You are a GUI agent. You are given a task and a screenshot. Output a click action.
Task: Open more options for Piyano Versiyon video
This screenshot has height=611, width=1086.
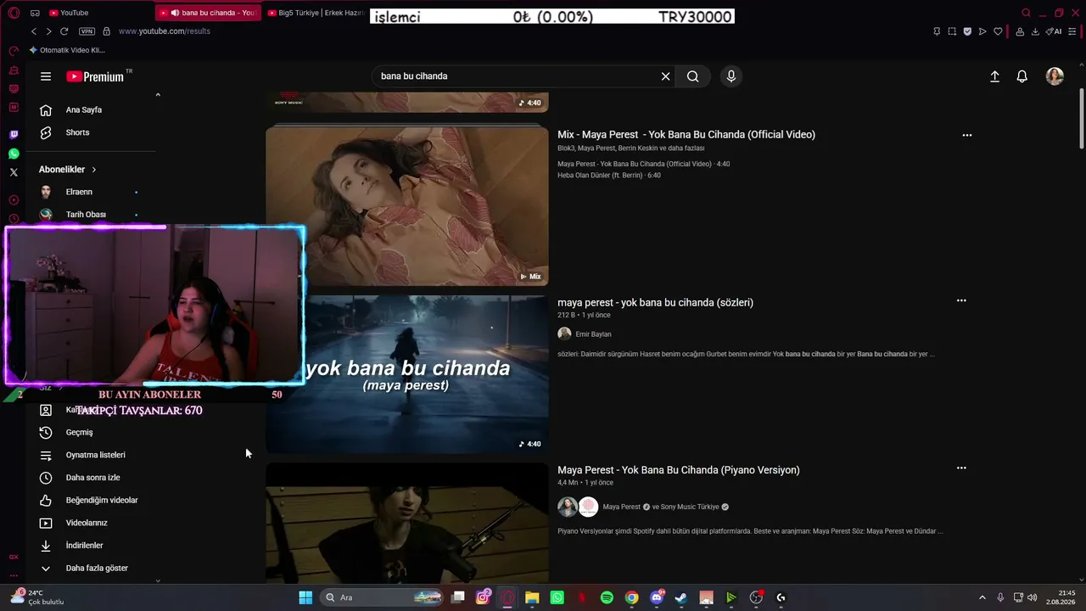pyautogui.click(x=961, y=468)
